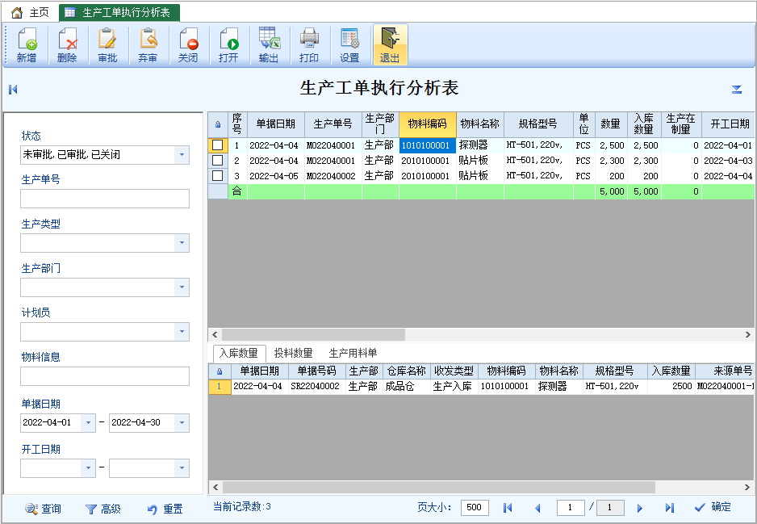Image resolution: width=757 pixels, height=524 pixels.
Task: Click the lower grid horizontal scrollbar thumb
Action: (x=439, y=488)
